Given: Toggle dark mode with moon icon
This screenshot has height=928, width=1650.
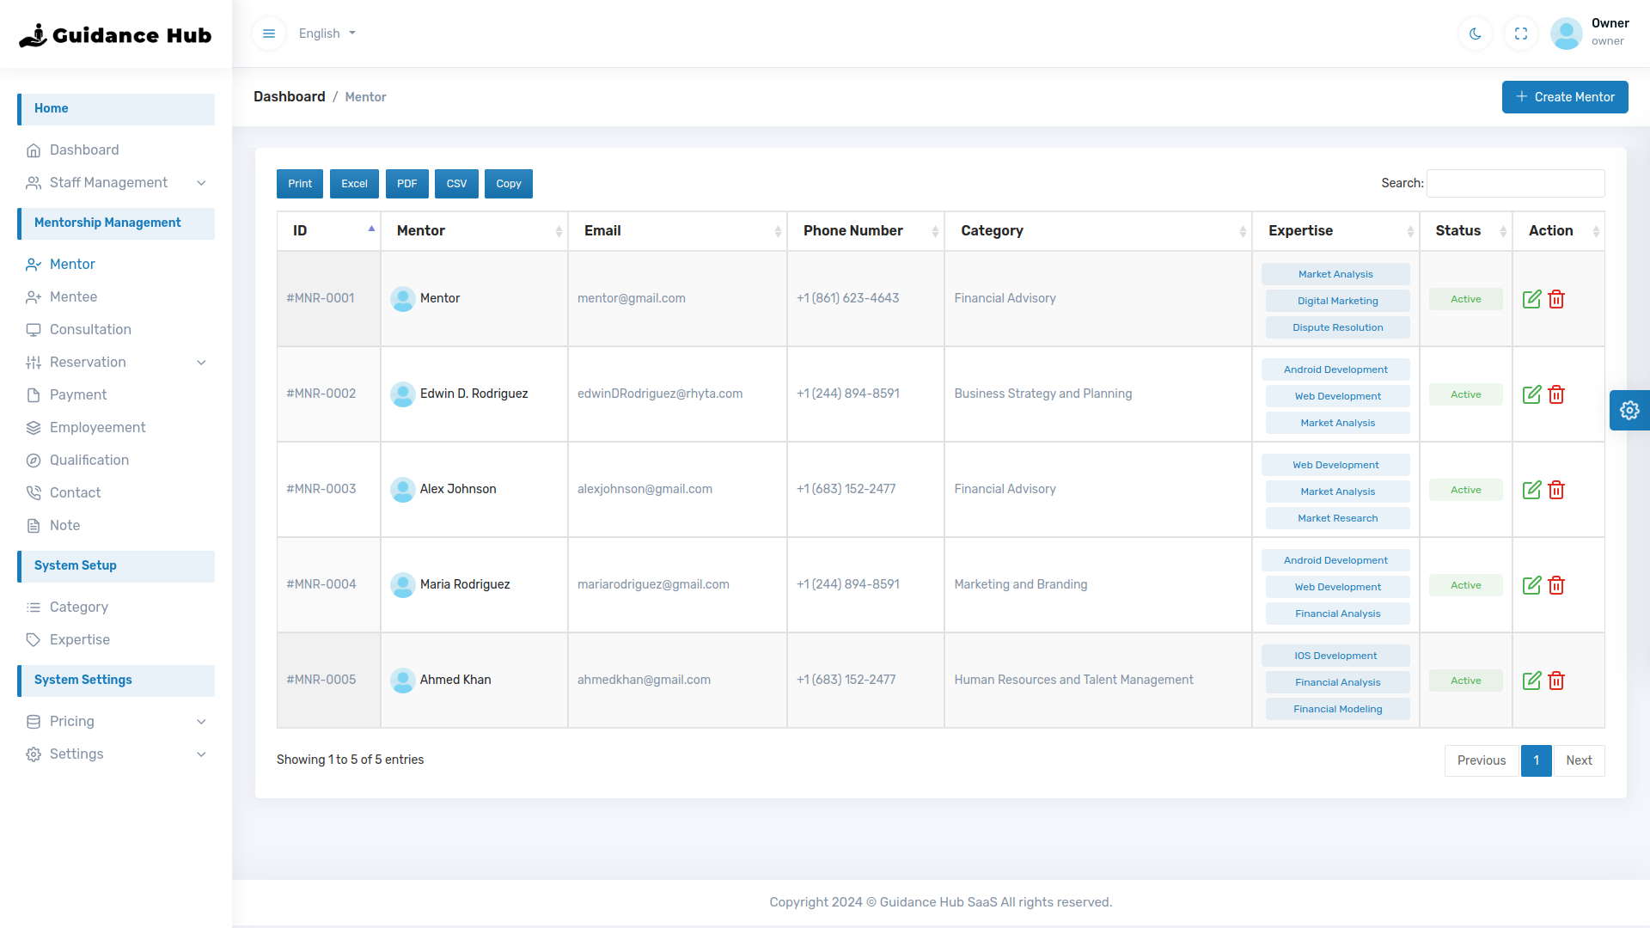Looking at the screenshot, I should click(1476, 34).
